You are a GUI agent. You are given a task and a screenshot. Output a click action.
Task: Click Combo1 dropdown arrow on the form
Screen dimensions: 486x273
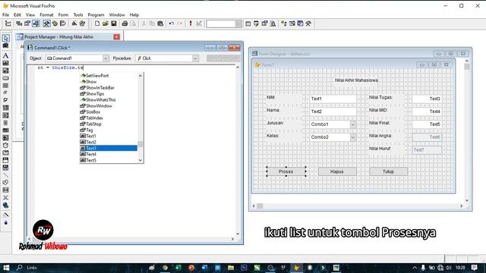(353, 124)
